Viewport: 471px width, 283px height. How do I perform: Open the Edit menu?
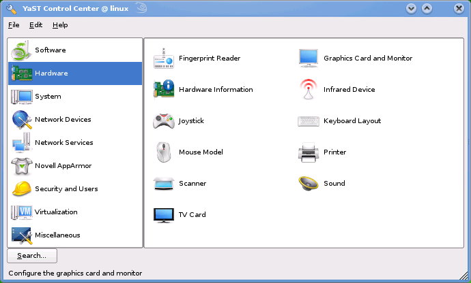(x=35, y=25)
